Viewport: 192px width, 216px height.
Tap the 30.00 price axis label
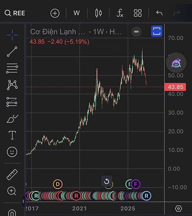click(176, 113)
